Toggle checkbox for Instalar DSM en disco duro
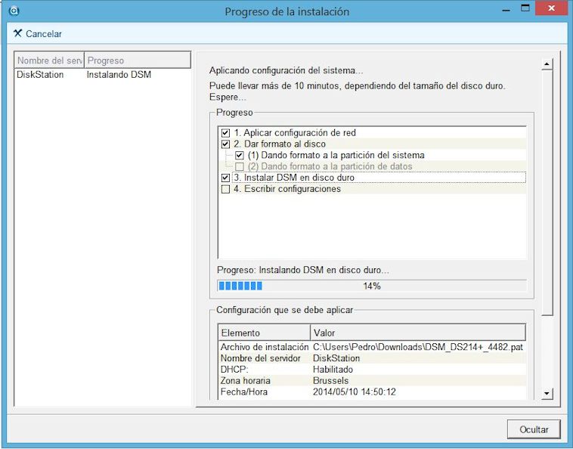 point(225,178)
